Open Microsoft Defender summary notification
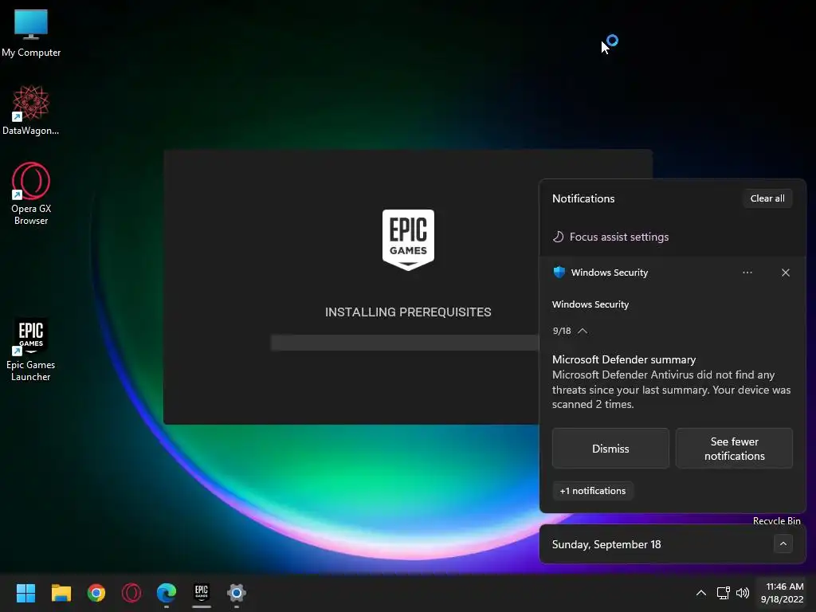The height and width of the screenshot is (612, 816). 671,382
